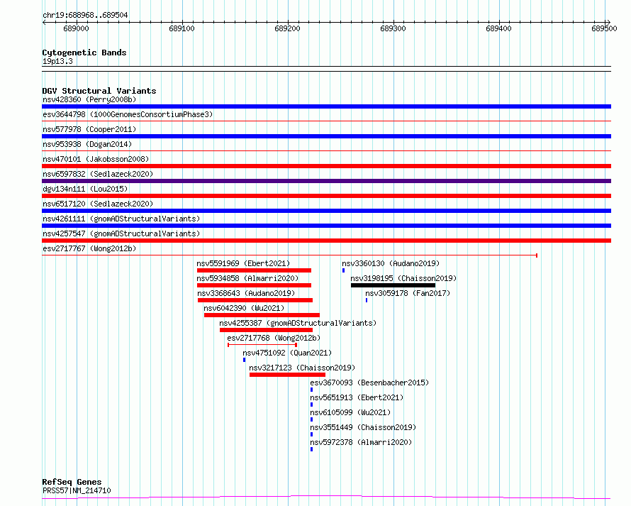Select the 19p13.3 band label
631x506 pixels.
pyautogui.click(x=57, y=61)
